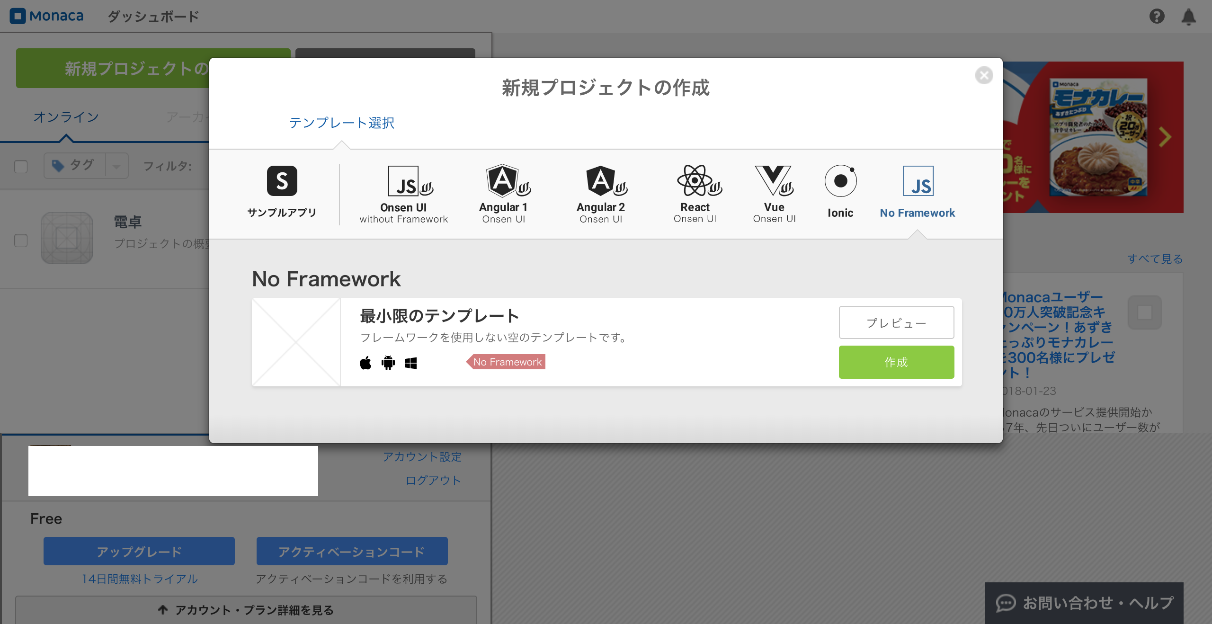Open the notification bell
The width and height of the screenshot is (1212, 624).
[x=1189, y=17]
